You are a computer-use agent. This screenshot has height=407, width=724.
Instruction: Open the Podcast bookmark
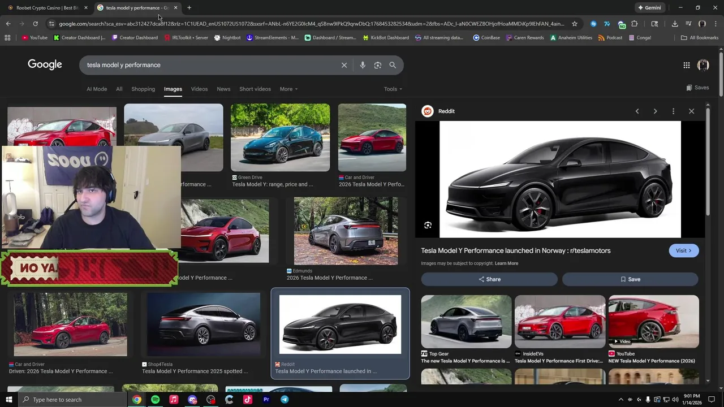610,38
